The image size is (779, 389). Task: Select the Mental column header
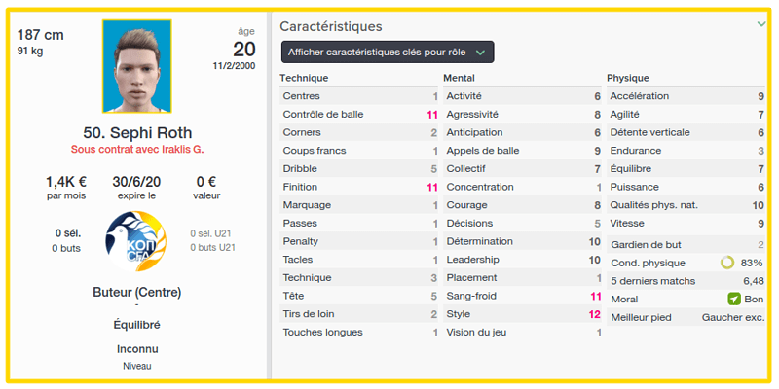point(459,78)
